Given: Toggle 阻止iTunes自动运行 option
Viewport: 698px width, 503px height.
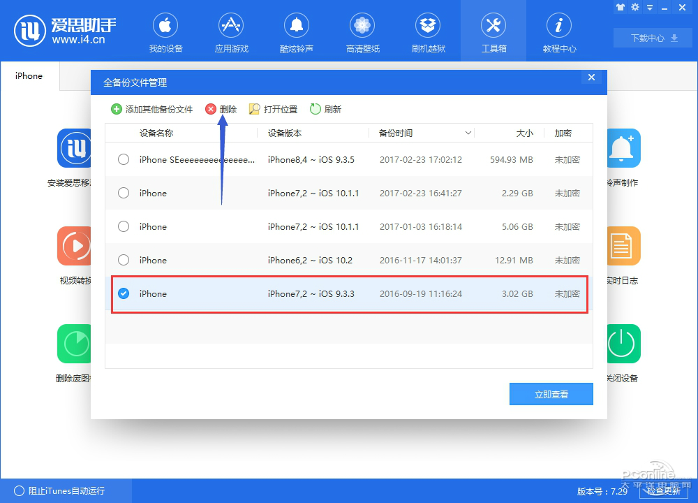Looking at the screenshot, I should click(20, 491).
